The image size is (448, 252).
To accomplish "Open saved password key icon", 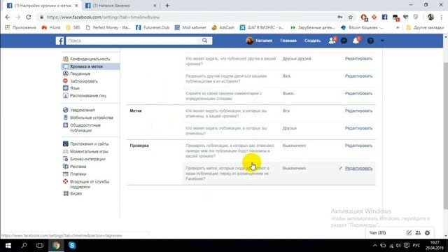I will (340, 17).
